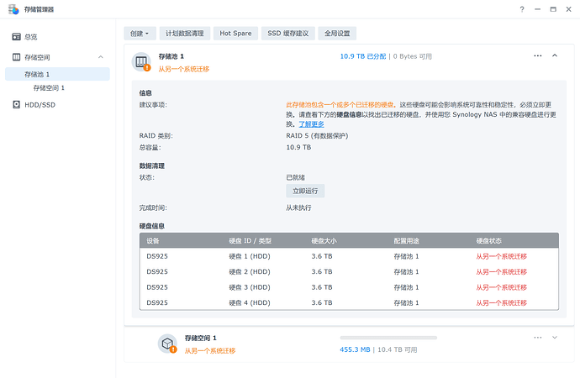Collapse the 存储空间 tree in sidebar
Screen dimensions: 580x378
pyautogui.click(x=101, y=57)
